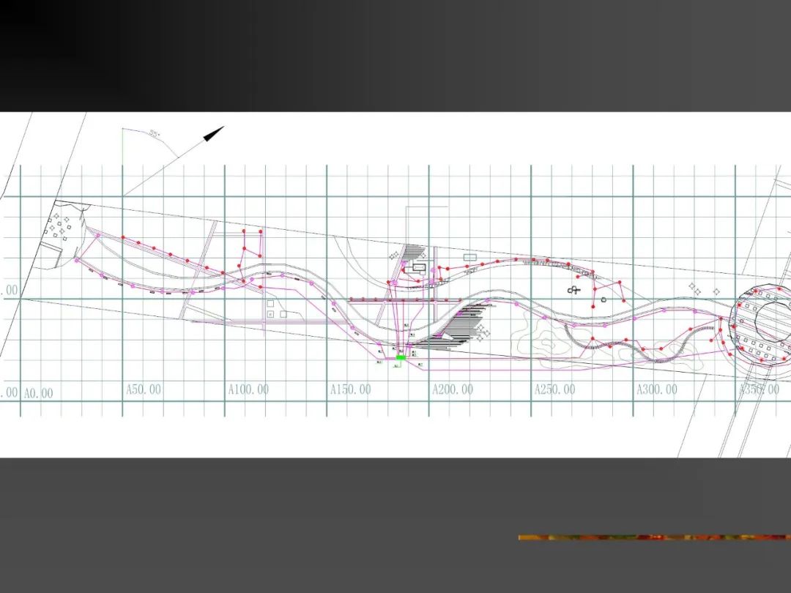The image size is (791, 593).
Task: Click the A200.00 grid axis label
Action: click(453, 389)
